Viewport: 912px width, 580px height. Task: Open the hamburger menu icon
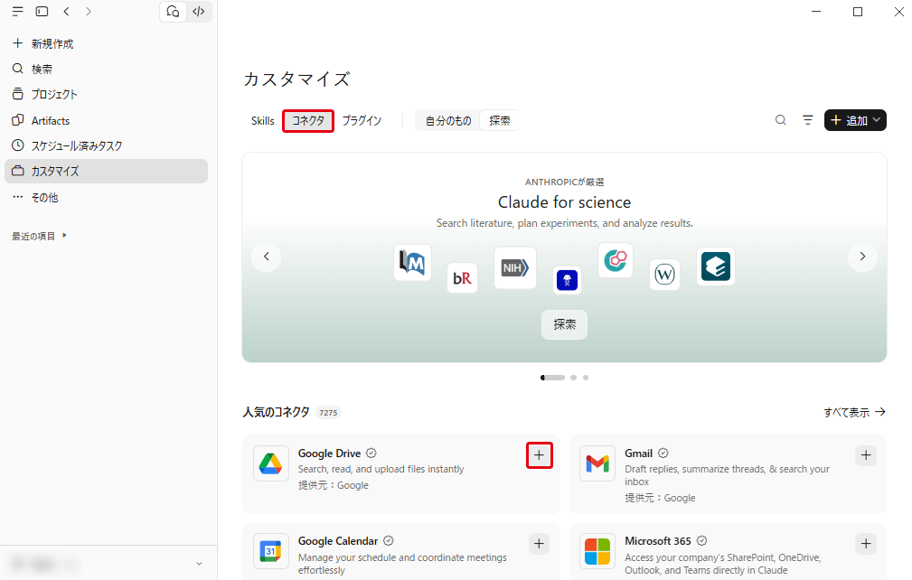tap(17, 11)
